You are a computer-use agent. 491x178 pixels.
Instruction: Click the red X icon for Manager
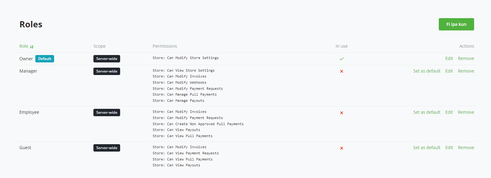point(341,71)
